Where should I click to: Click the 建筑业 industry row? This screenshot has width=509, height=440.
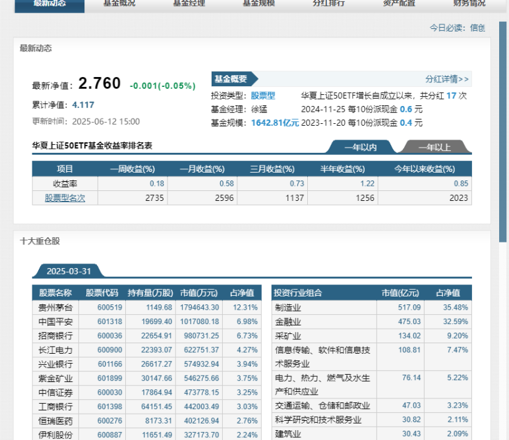(372, 433)
